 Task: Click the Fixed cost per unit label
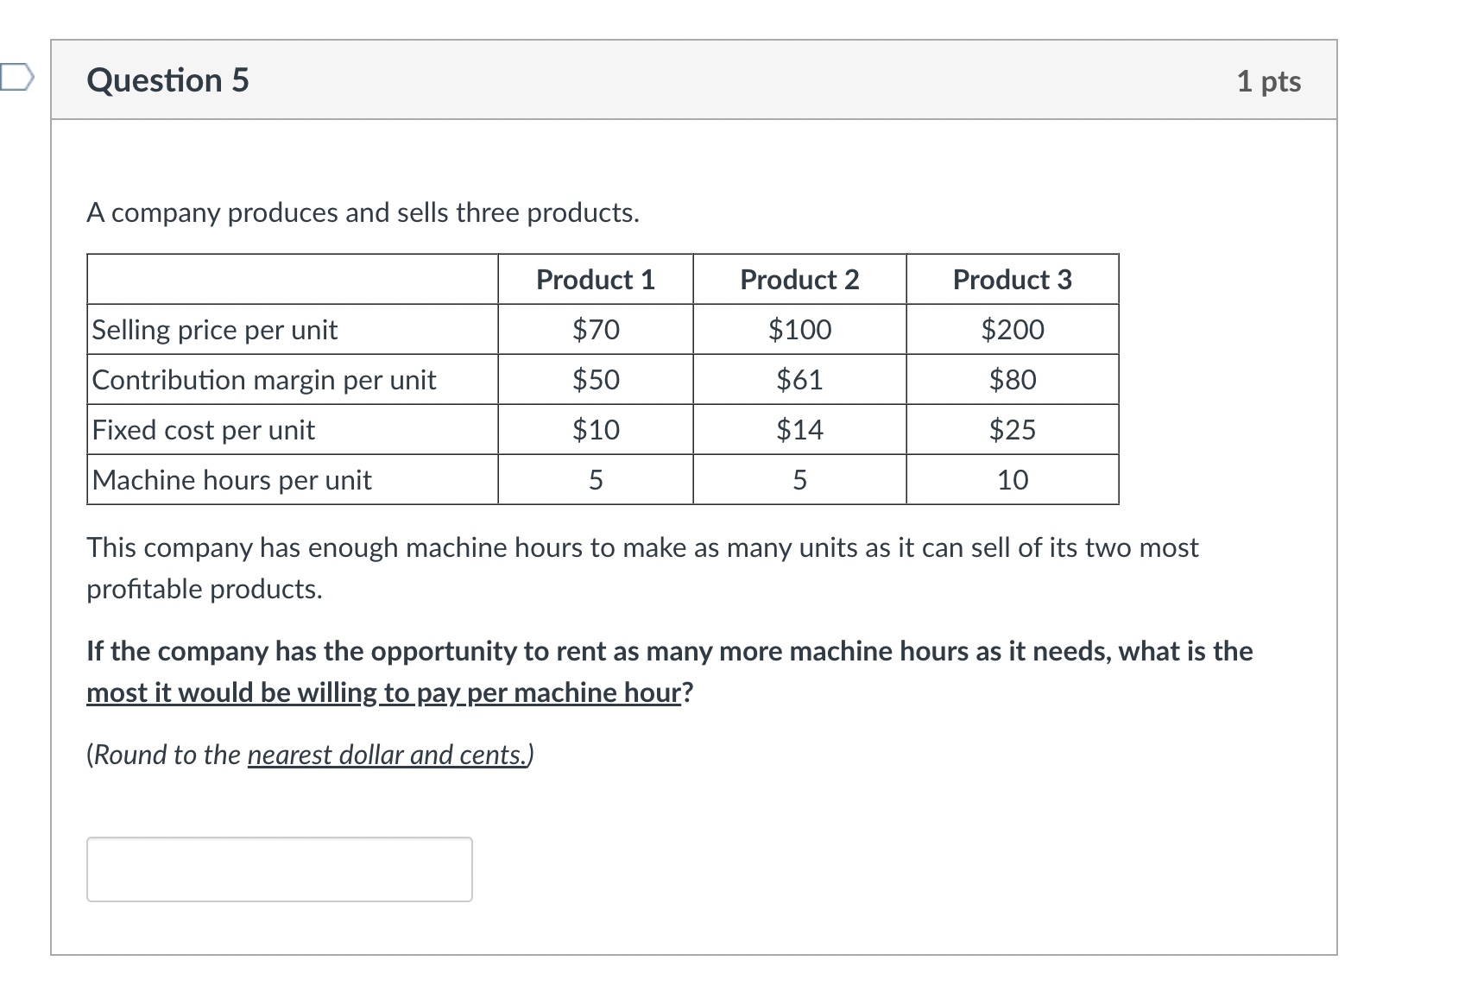click(204, 430)
